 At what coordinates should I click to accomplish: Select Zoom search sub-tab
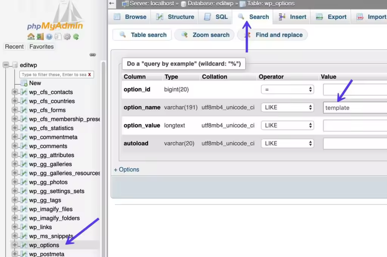pos(204,35)
